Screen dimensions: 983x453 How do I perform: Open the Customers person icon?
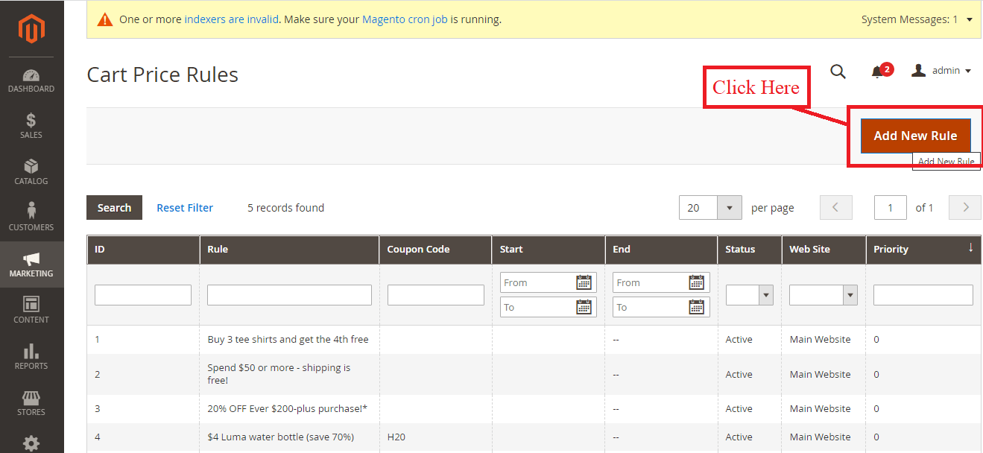31,211
